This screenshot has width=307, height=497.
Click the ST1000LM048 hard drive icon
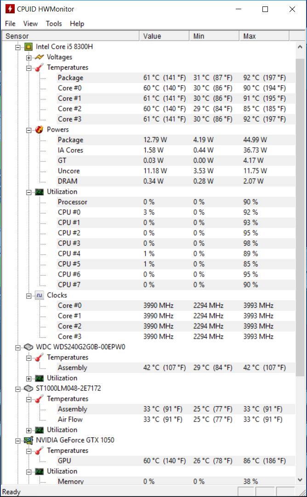(x=28, y=388)
